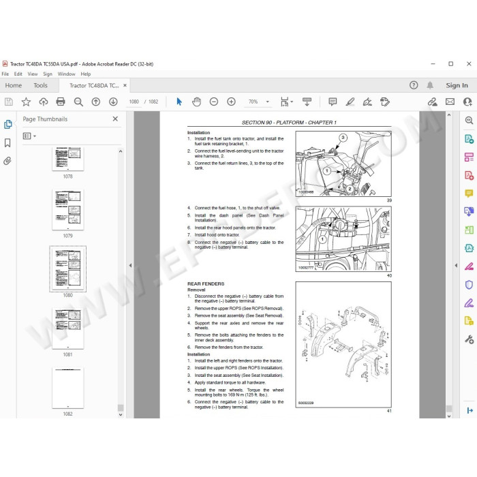Open the page 1079 thumbnail

click(68, 210)
